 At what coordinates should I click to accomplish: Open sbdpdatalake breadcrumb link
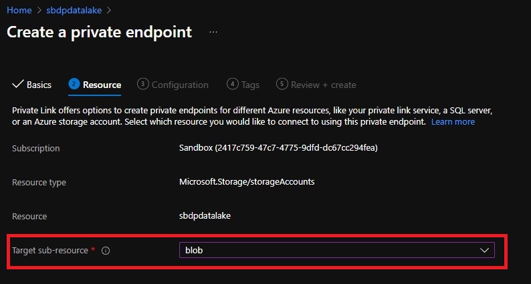[x=75, y=10]
